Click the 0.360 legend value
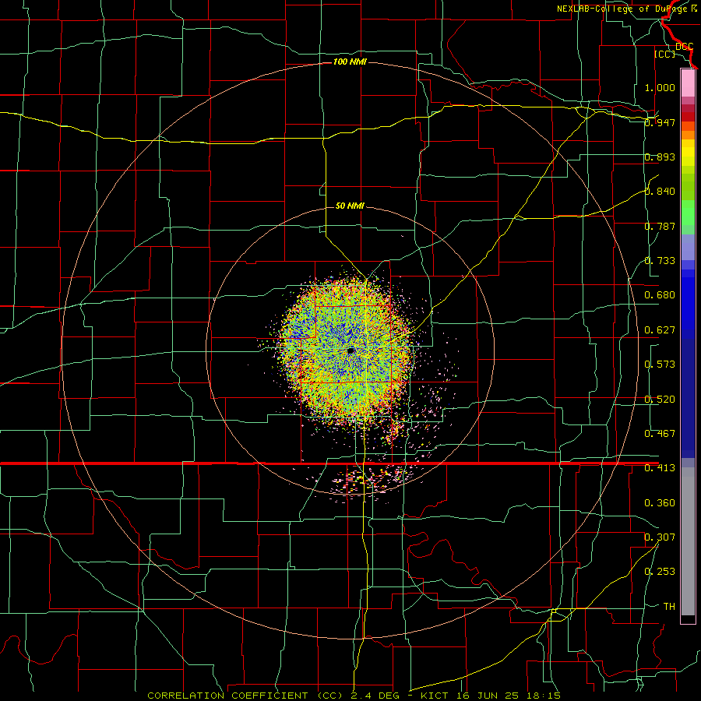Image resolution: width=701 pixels, height=701 pixels. click(660, 503)
